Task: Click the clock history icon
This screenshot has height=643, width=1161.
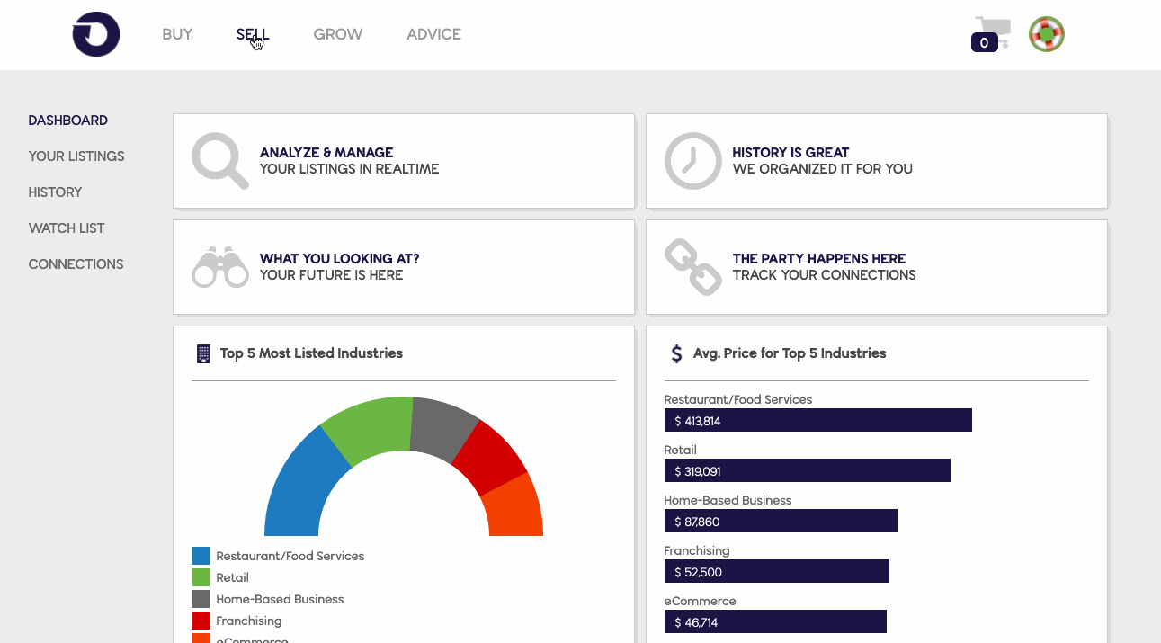Action: (x=693, y=161)
